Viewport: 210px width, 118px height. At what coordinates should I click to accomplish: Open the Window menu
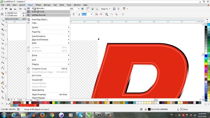coord(77,5)
